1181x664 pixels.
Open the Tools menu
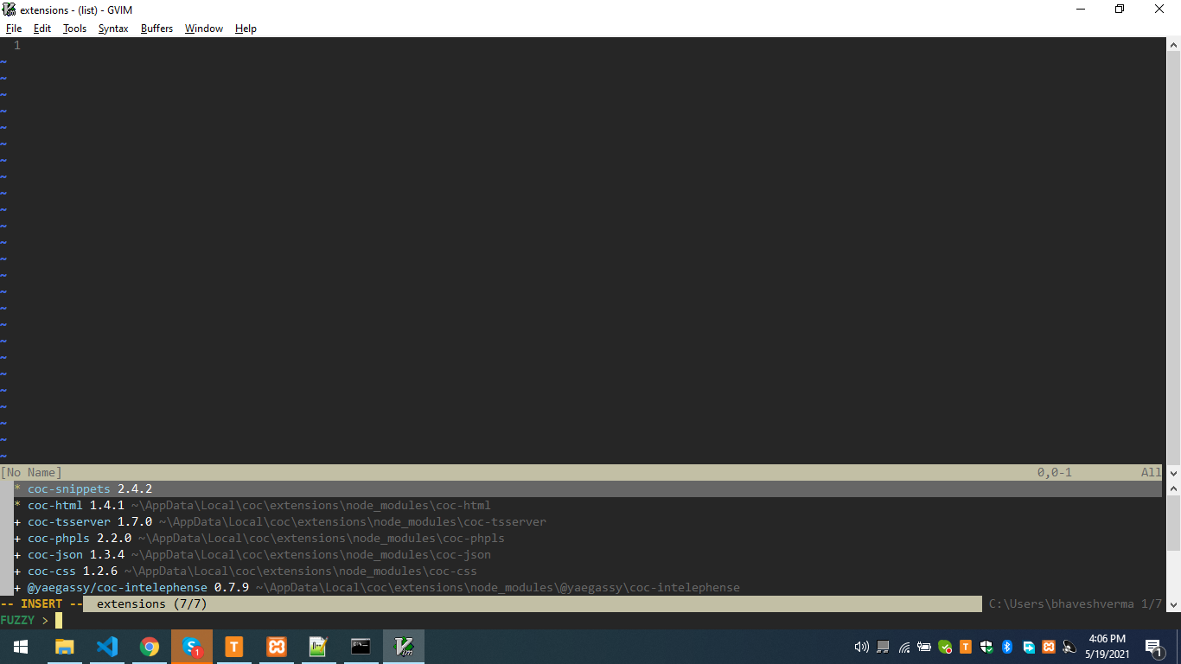point(74,29)
